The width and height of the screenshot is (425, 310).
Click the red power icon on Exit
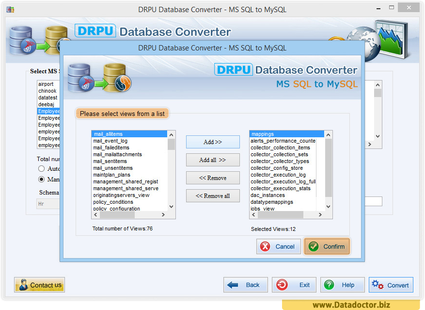[282, 285]
